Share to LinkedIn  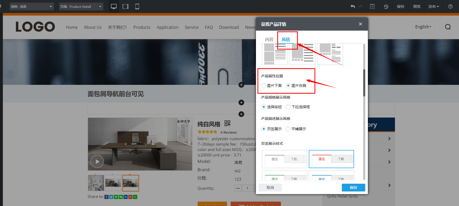coord(125,197)
